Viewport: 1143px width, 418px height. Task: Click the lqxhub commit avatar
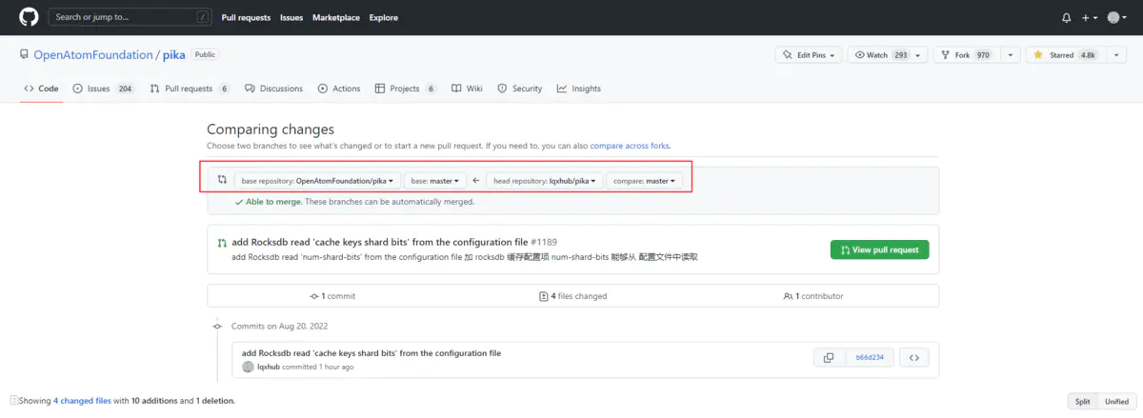point(249,367)
